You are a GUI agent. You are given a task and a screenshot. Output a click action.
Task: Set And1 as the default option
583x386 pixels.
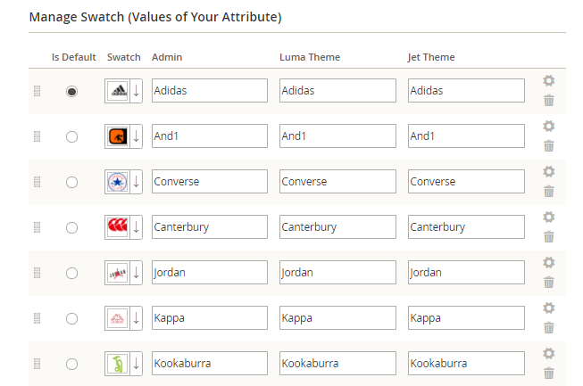71,136
